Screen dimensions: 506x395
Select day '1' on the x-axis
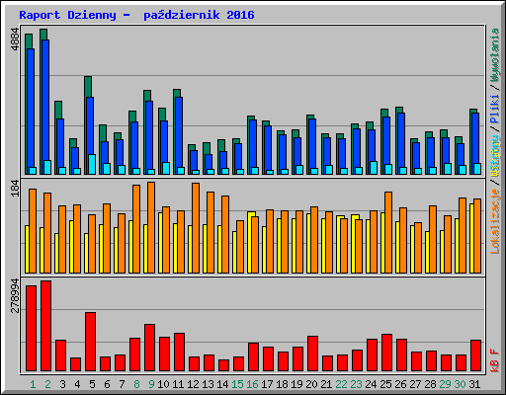click(33, 384)
